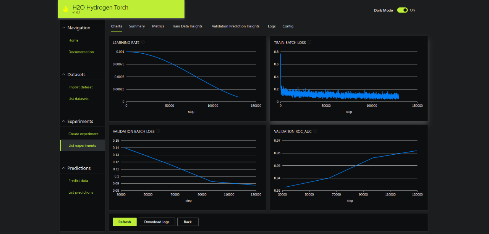Click info icon beside Learning Rate title
This screenshot has height=234, width=489.
143,42
